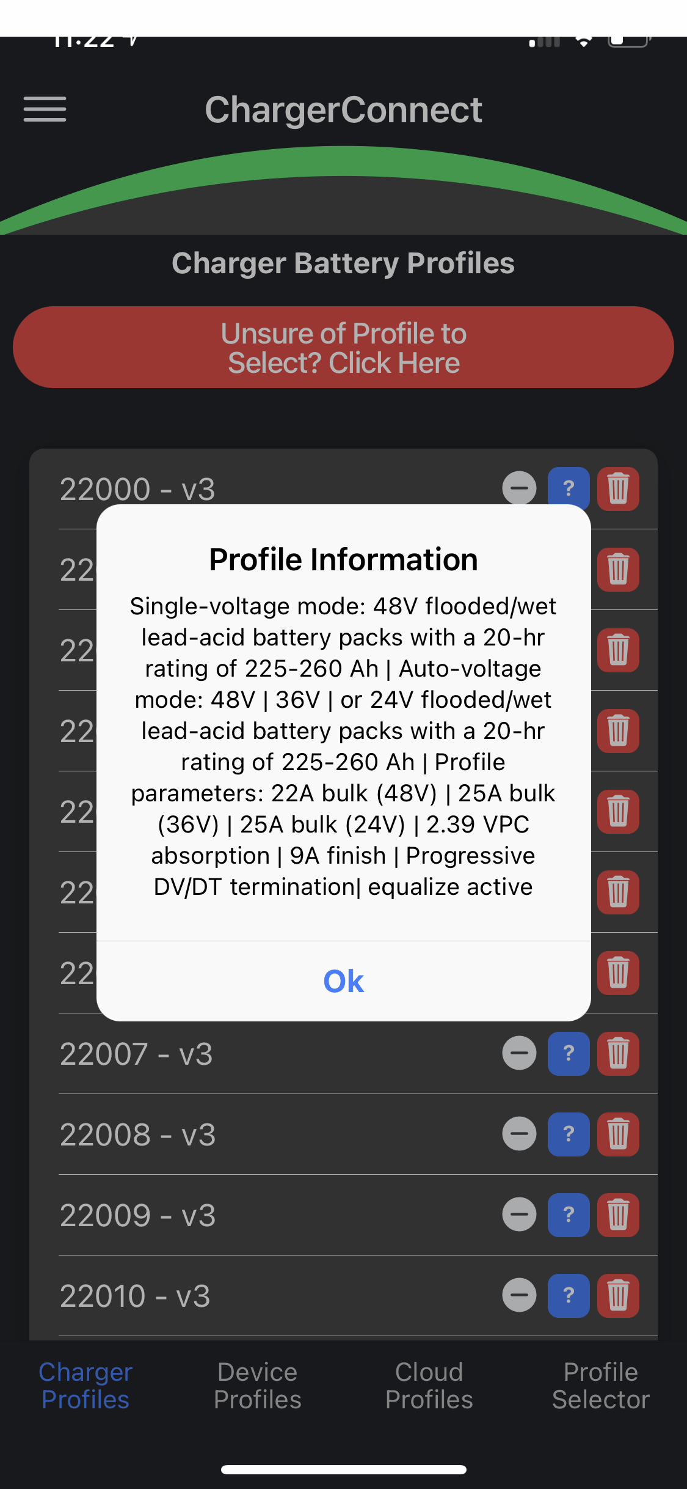Click the Unsure of Profile to Select button
The image size is (687, 1489).
(343, 347)
